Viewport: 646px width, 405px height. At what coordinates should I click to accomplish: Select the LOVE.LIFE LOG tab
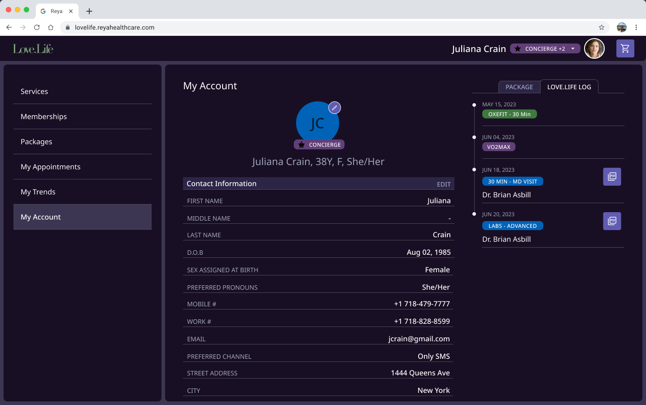569,87
